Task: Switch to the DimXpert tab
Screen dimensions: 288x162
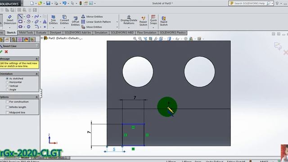Action: pyautogui.click(x=55, y=32)
